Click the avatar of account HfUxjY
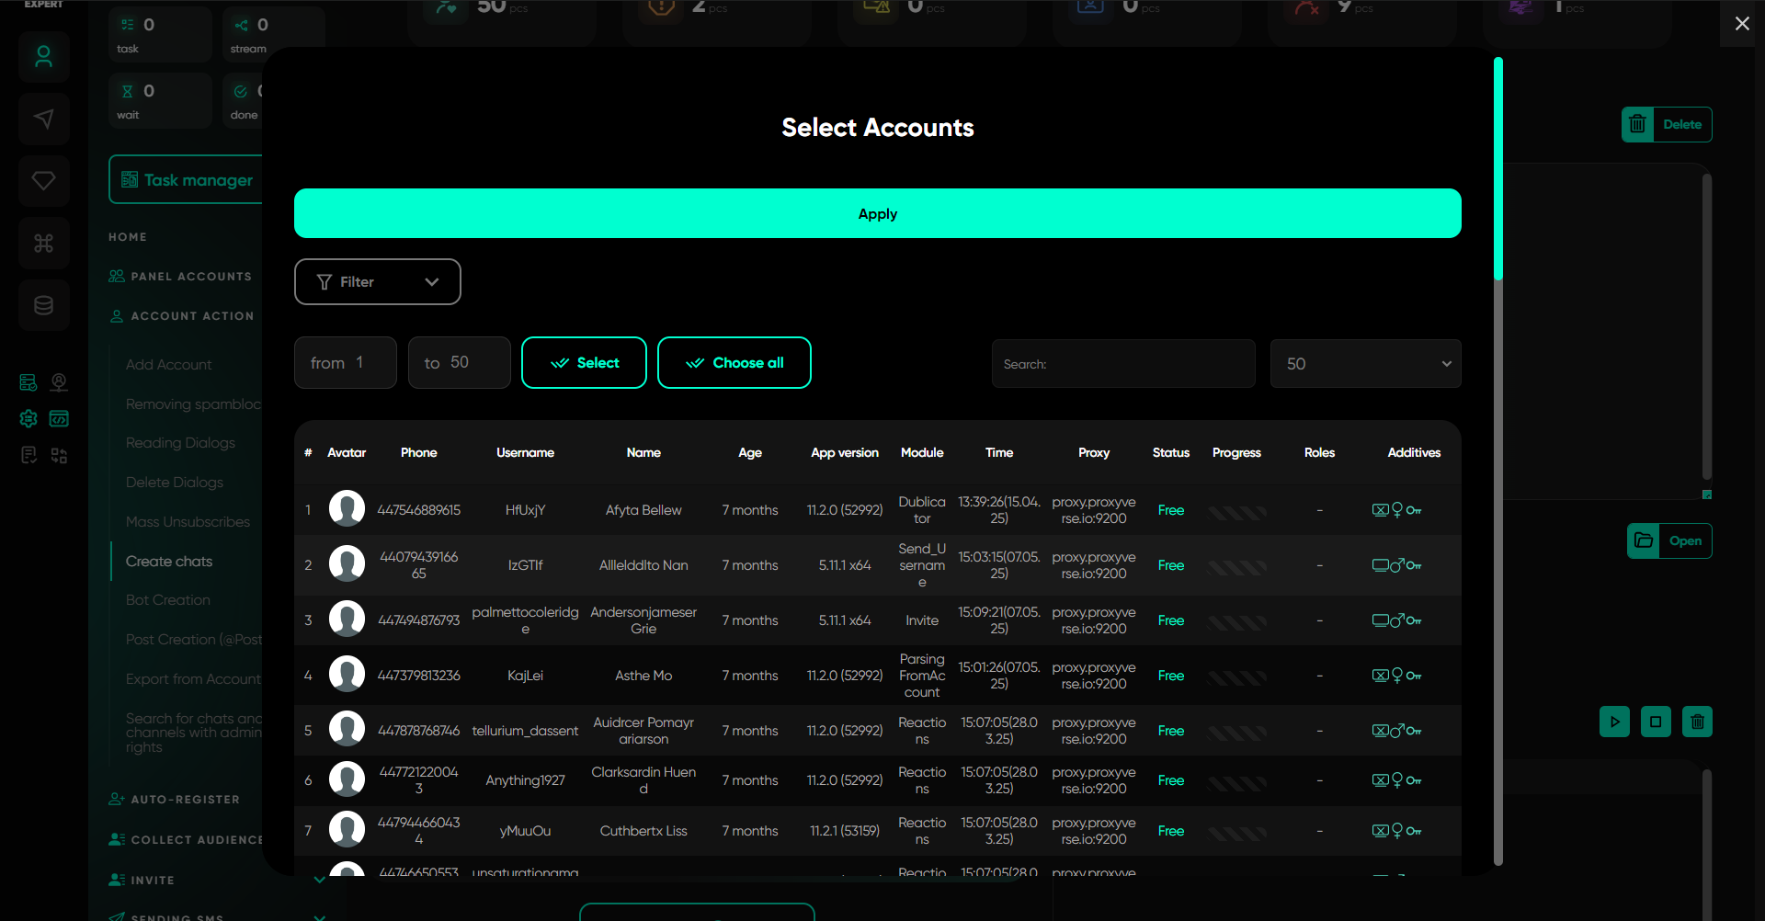Screen dimensions: 1765x921 (x=347, y=509)
